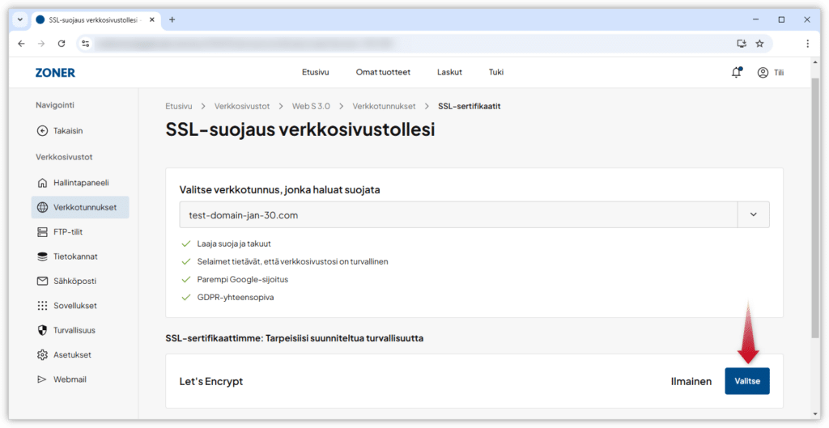Open Tietokannat database section
Viewport: 829px width, 428px height.
point(74,256)
